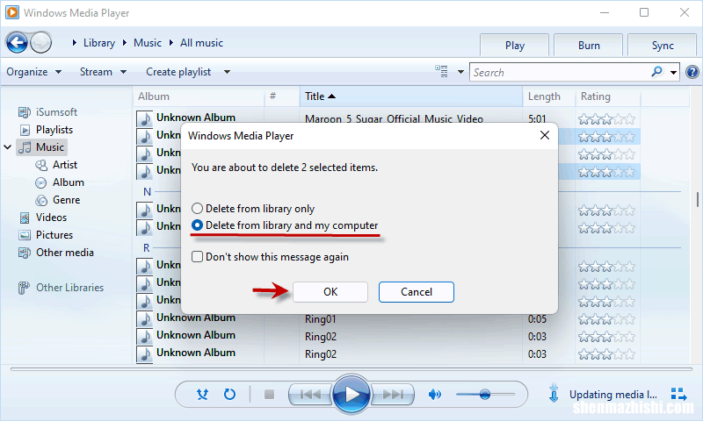This screenshot has width=703, height=421.
Task: Select the Maroon 5 Sugar track title
Action: (394, 119)
